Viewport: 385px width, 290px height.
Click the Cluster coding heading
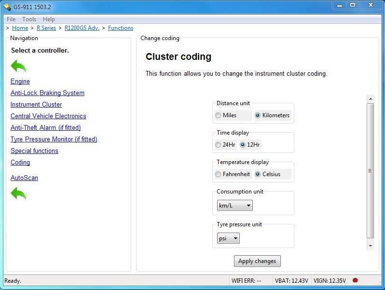click(179, 56)
